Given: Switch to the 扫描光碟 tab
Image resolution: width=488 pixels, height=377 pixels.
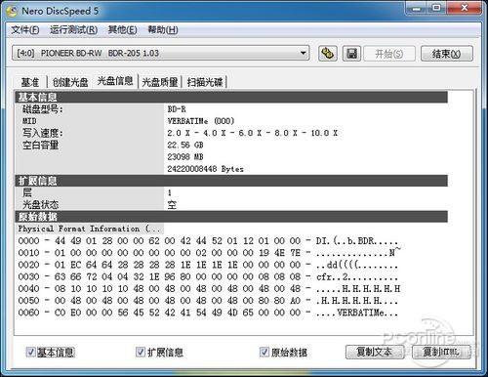Looking at the screenshot, I should tap(205, 82).
